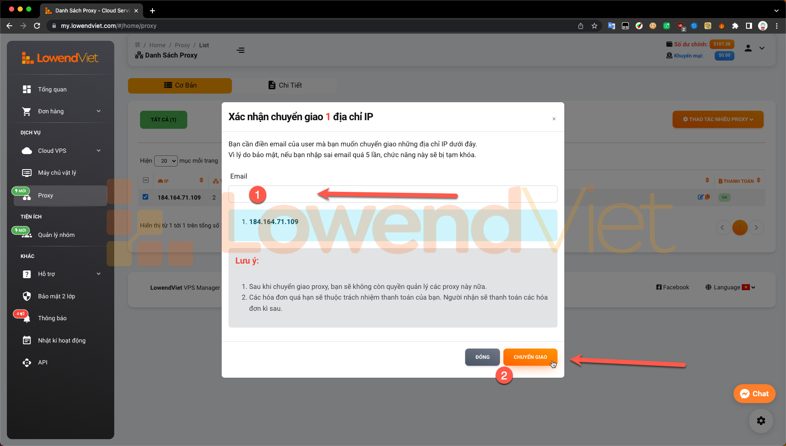The height and width of the screenshot is (446, 786).
Task: Open the Language dropdown
Action: (x=730, y=287)
